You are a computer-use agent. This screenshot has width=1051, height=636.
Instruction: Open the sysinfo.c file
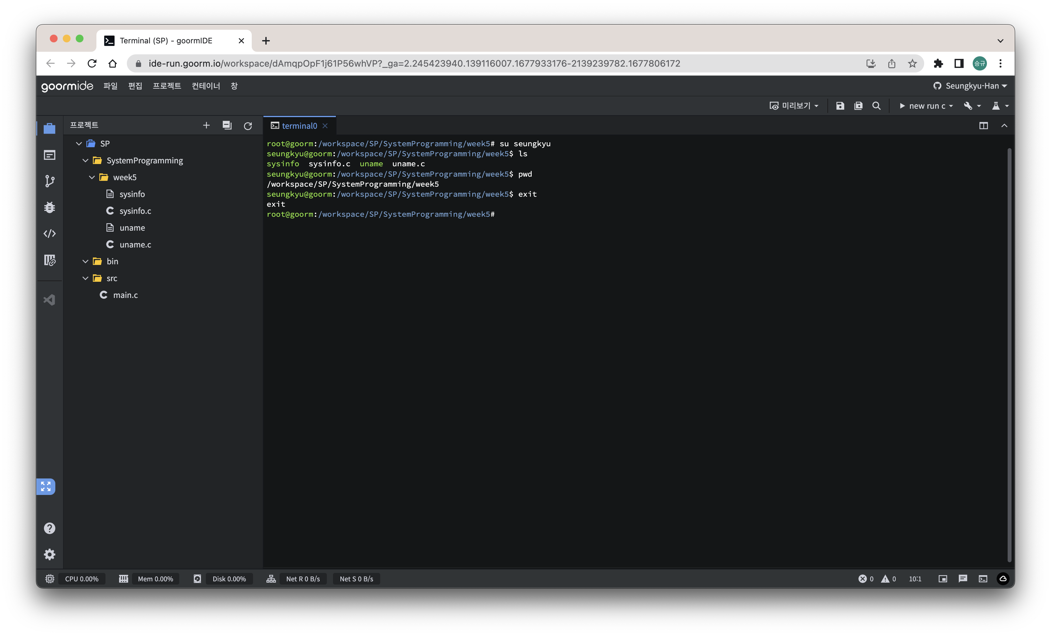135,211
